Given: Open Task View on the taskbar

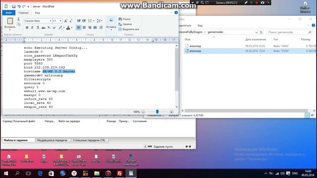Looking at the screenshot, I should click(x=28, y=174).
